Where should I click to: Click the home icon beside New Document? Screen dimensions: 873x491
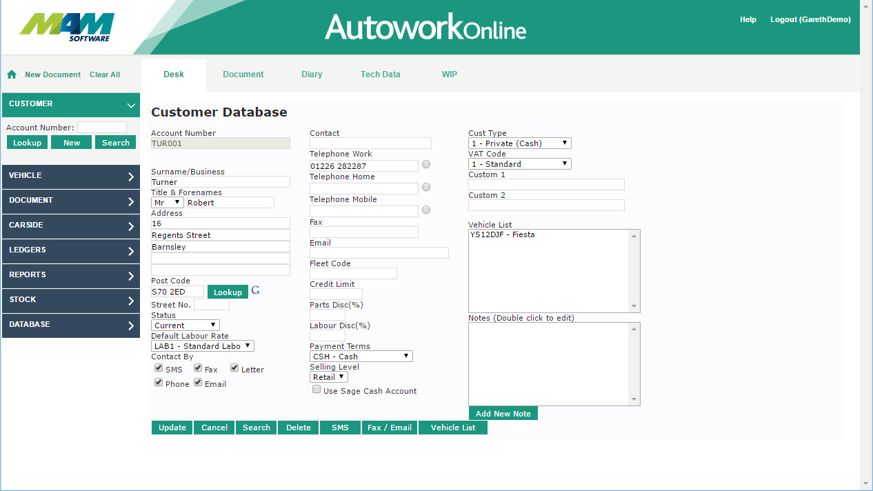point(12,74)
